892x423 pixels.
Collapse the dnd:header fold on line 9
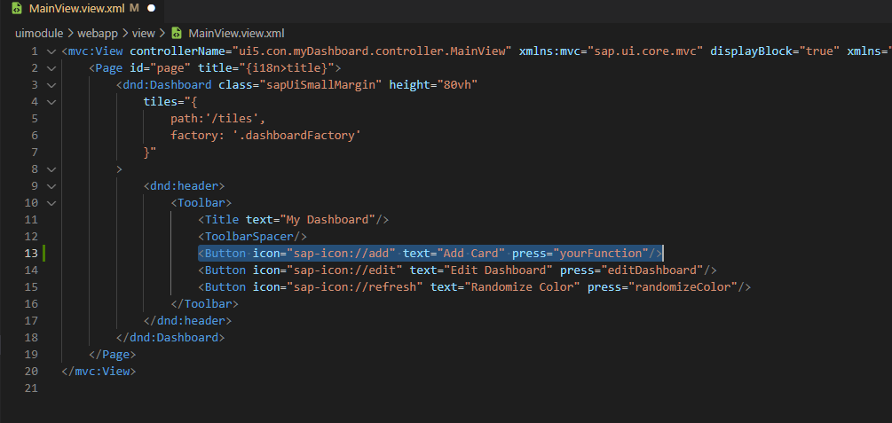click(x=51, y=185)
